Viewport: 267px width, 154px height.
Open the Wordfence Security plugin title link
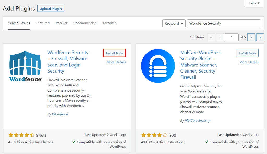68,62
